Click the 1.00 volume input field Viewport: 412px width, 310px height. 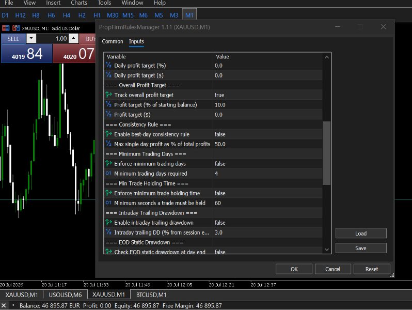pyautogui.click(x=52, y=39)
